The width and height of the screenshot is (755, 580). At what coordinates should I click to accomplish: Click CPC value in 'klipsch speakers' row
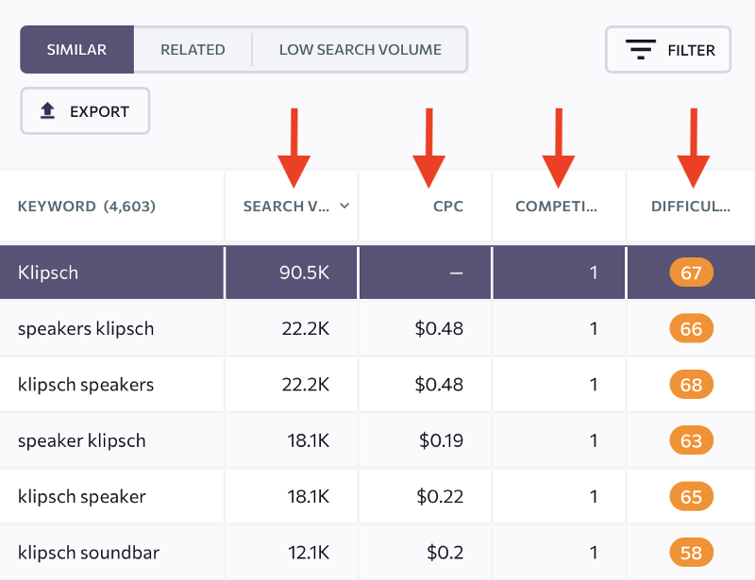click(439, 385)
